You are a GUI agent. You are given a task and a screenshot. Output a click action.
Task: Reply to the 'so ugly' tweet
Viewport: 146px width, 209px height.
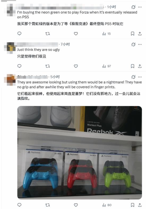point(19,66)
